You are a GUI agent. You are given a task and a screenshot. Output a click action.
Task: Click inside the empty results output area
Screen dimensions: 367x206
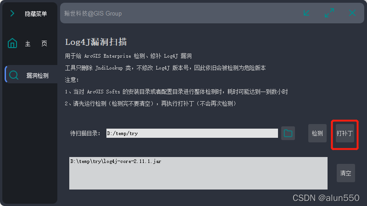[x=198, y=178]
